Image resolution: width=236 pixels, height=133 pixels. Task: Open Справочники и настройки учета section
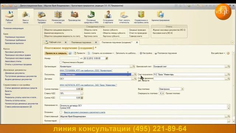141,17
